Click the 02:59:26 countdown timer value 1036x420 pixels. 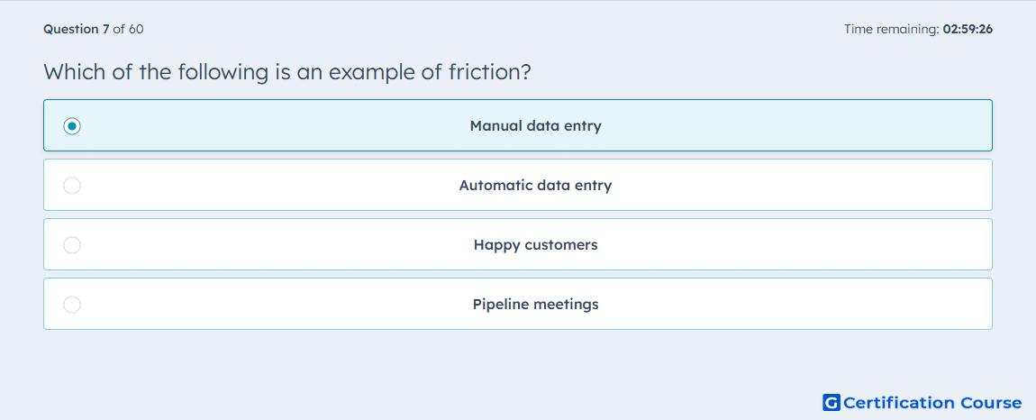tap(968, 29)
